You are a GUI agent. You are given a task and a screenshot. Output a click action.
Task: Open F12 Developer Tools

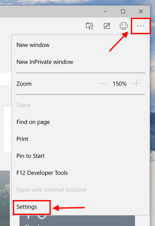point(42,173)
